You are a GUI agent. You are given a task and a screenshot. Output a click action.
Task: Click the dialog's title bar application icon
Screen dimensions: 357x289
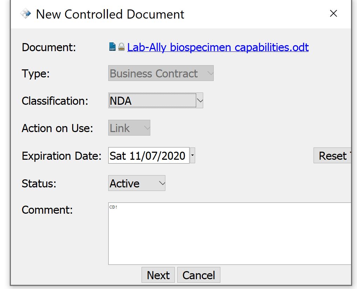coord(26,14)
